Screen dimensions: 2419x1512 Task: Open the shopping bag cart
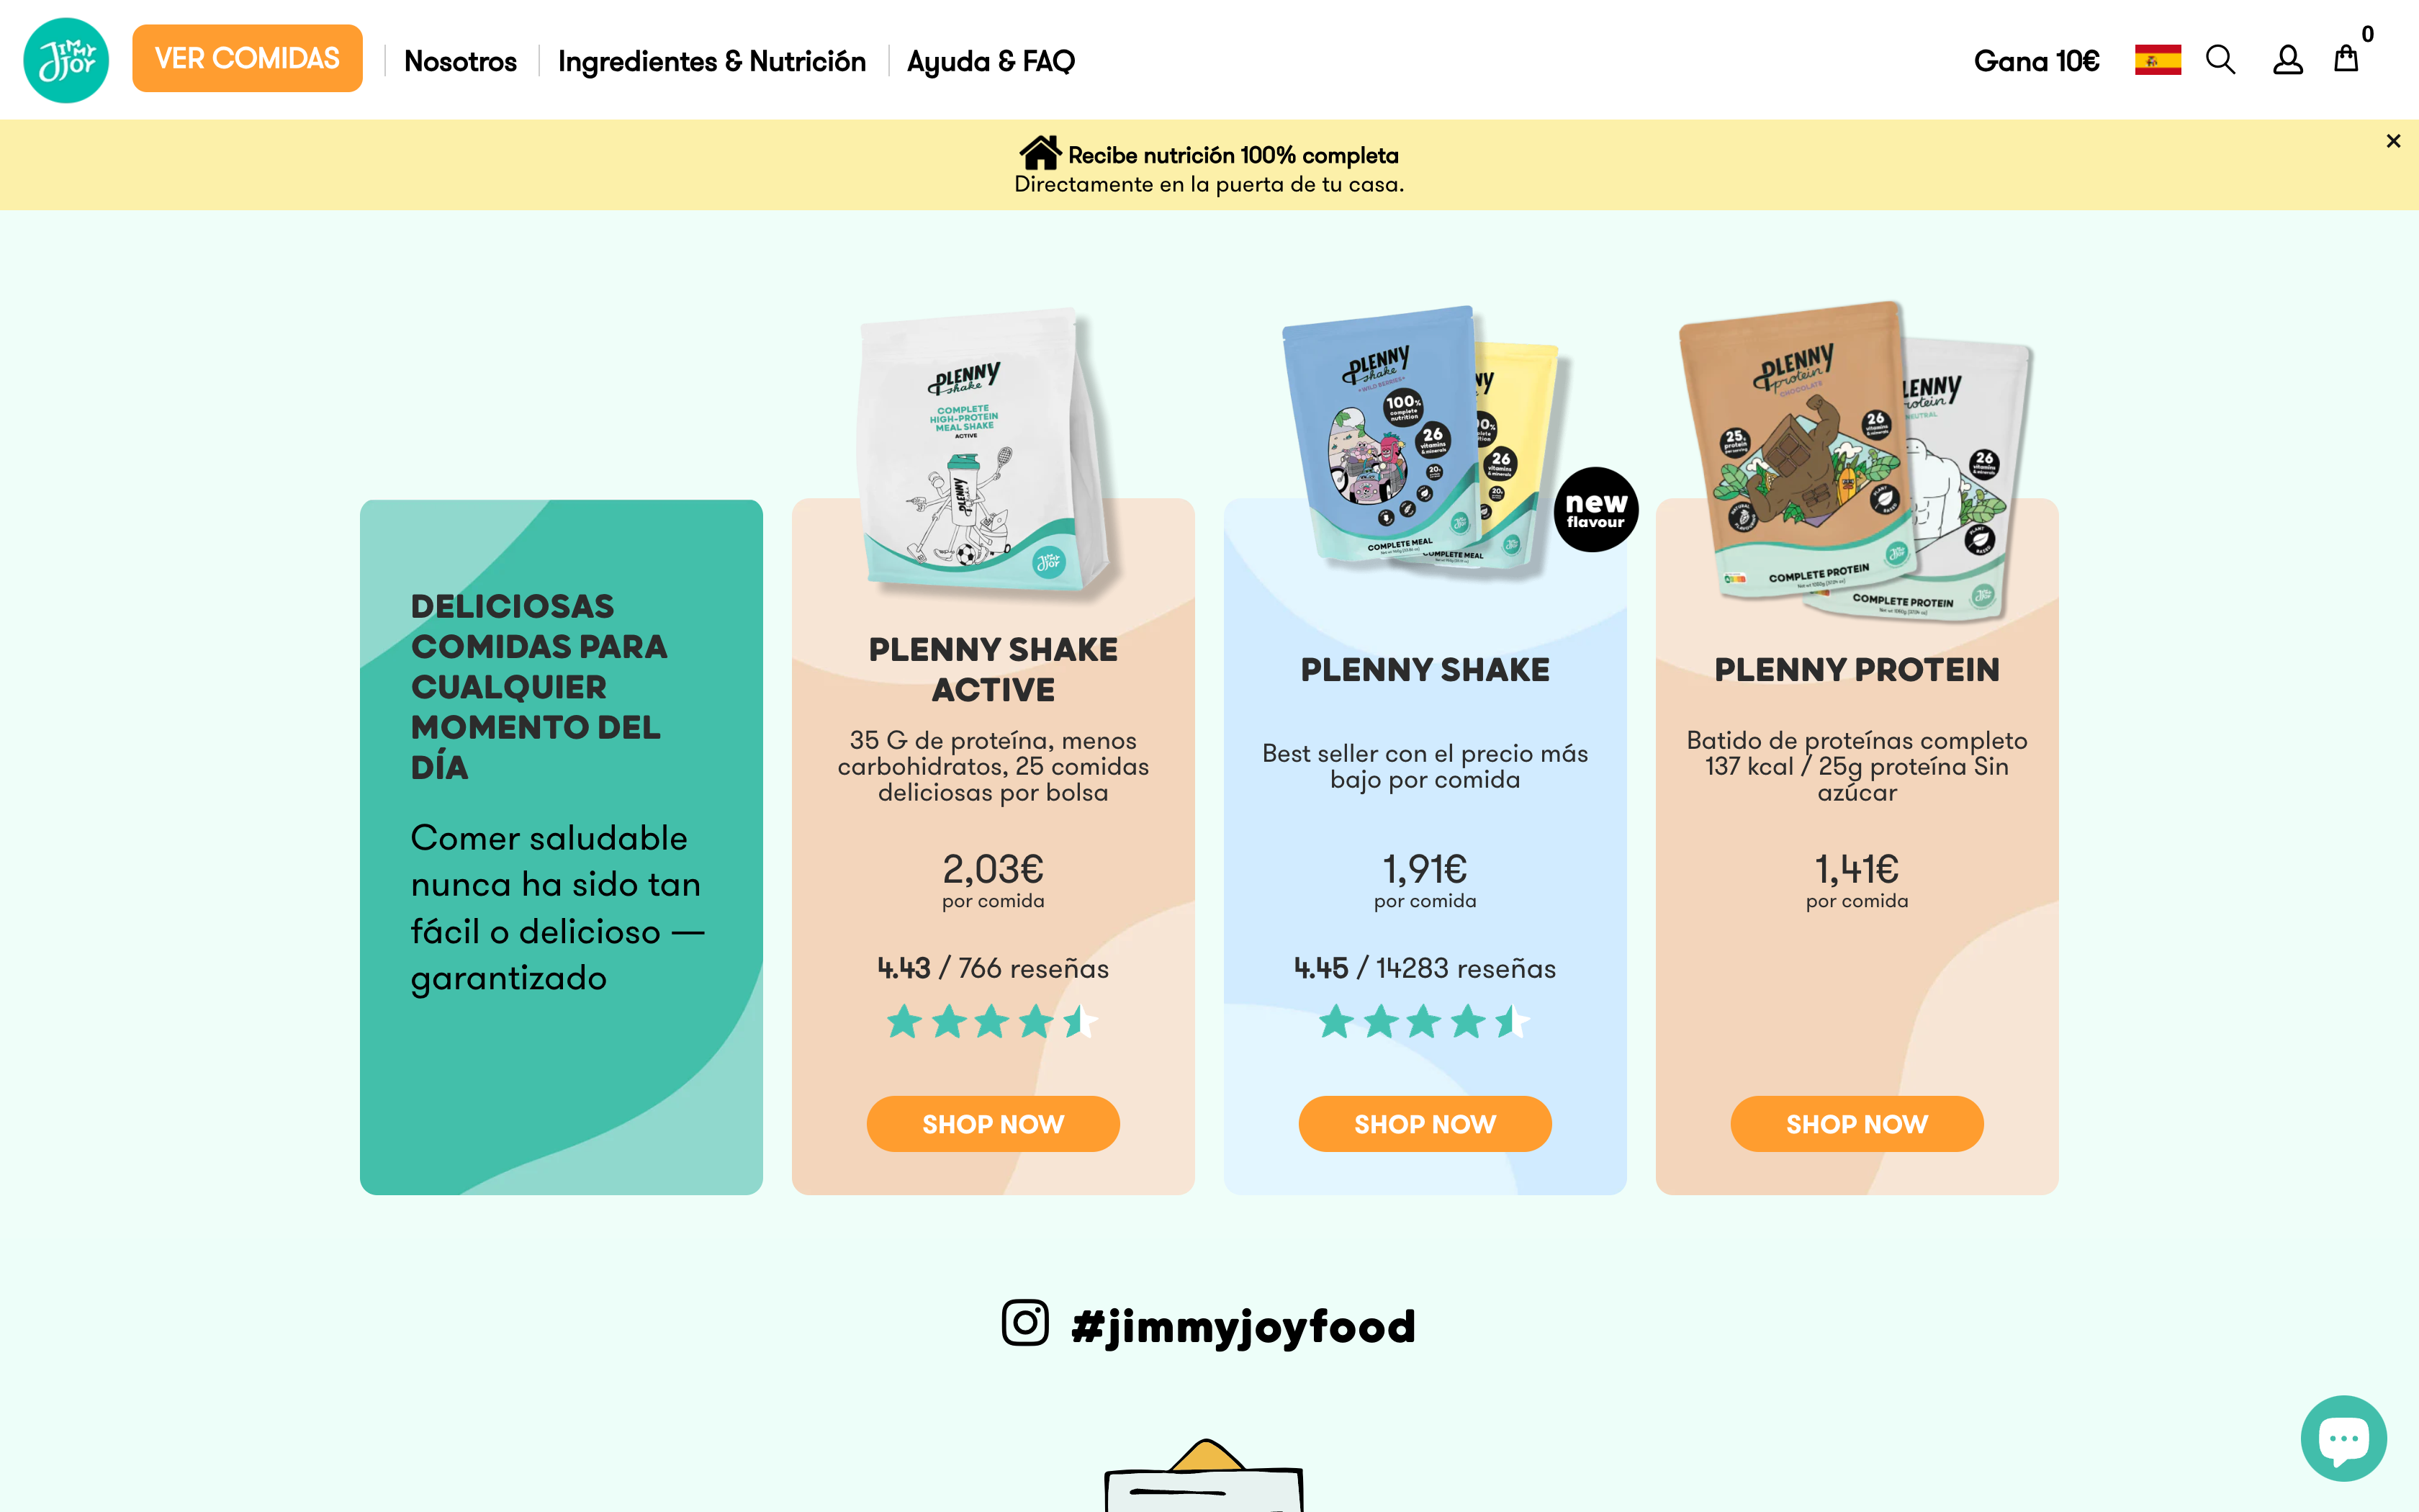(2346, 58)
